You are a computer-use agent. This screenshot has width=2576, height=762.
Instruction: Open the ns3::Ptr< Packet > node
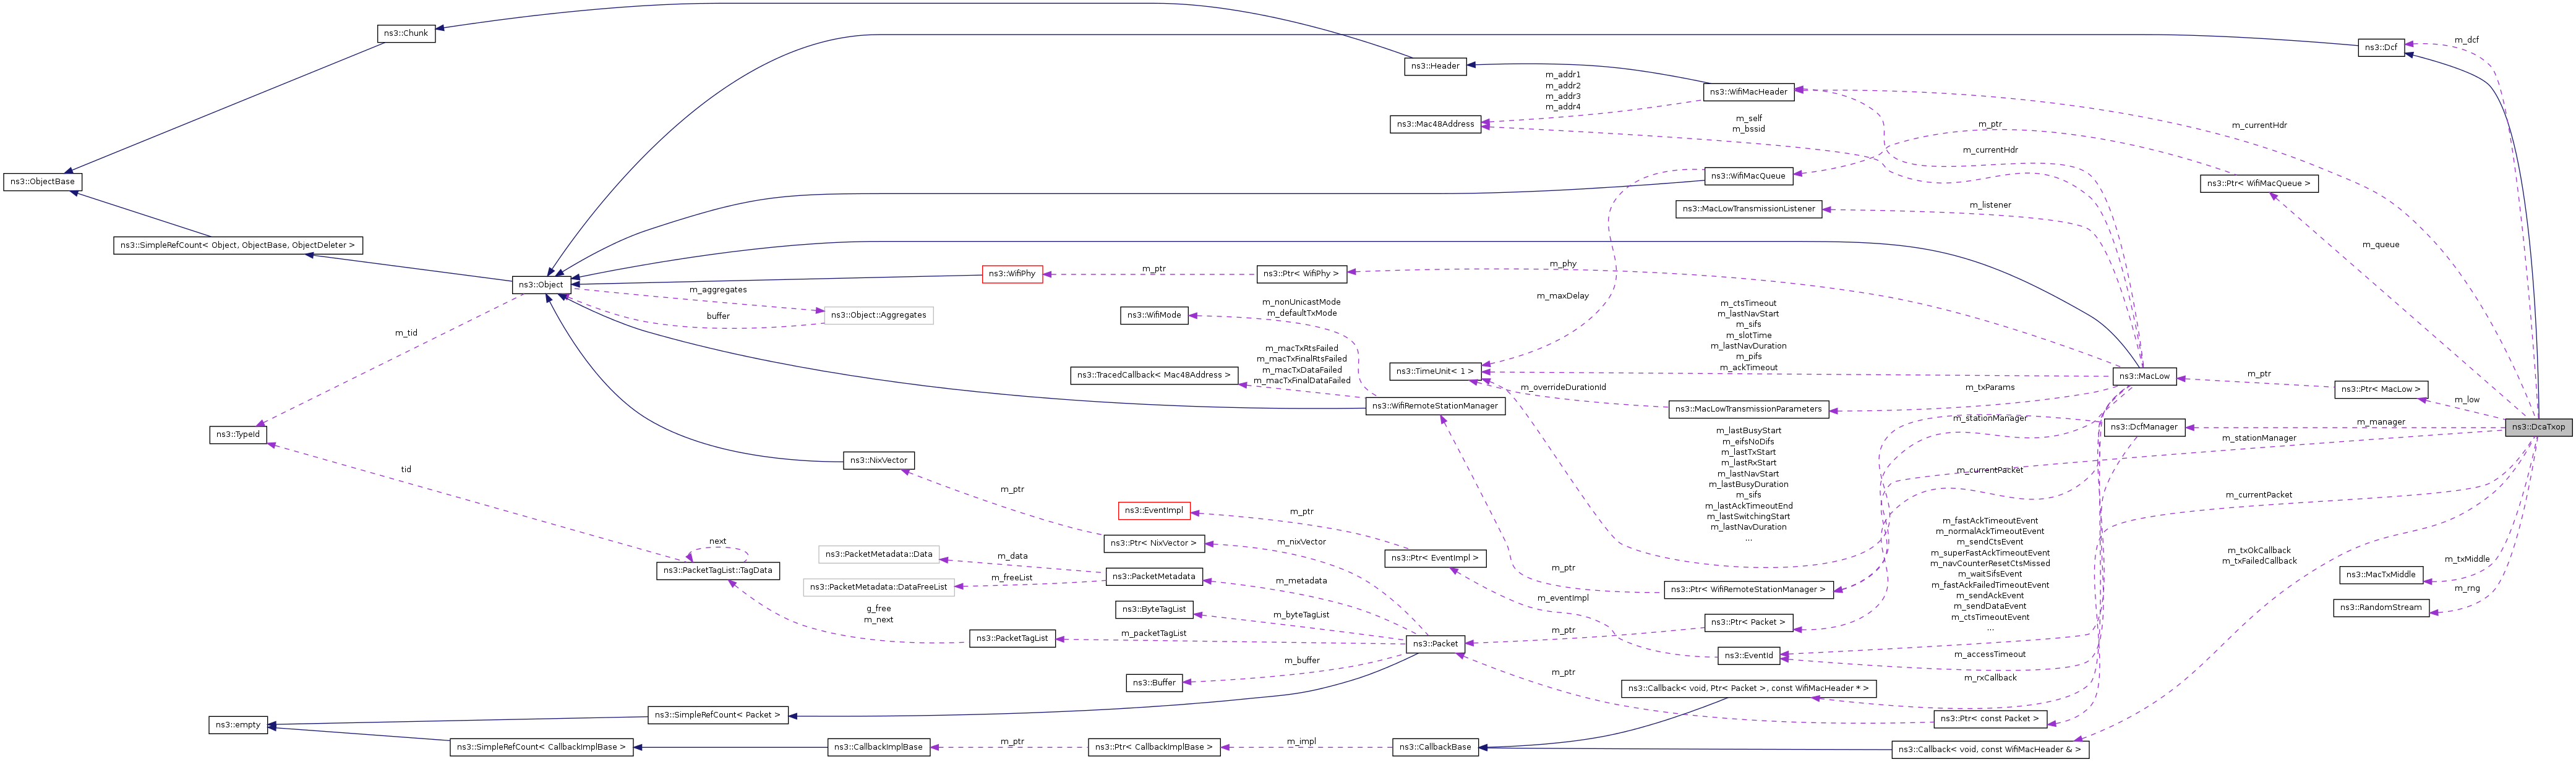1748,623
